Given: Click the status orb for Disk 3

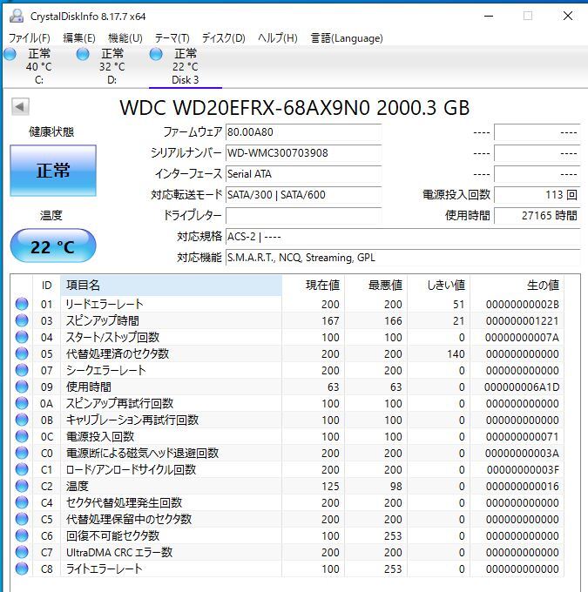Looking at the screenshot, I should [x=156, y=54].
